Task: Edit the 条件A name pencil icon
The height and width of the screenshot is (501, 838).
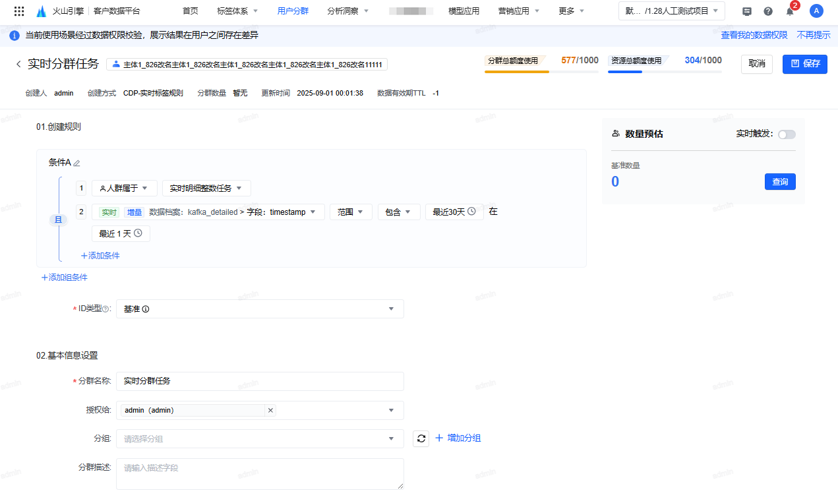Action: [x=76, y=163]
